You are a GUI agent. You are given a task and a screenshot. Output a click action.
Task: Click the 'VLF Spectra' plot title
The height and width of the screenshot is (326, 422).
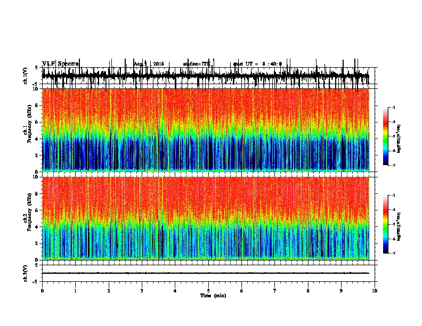(x=60, y=64)
